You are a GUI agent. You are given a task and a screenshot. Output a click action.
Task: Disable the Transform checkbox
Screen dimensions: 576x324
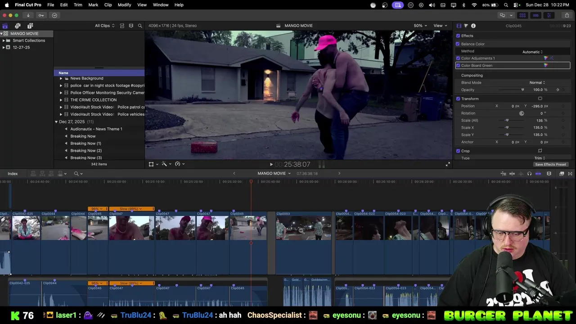pos(458,99)
